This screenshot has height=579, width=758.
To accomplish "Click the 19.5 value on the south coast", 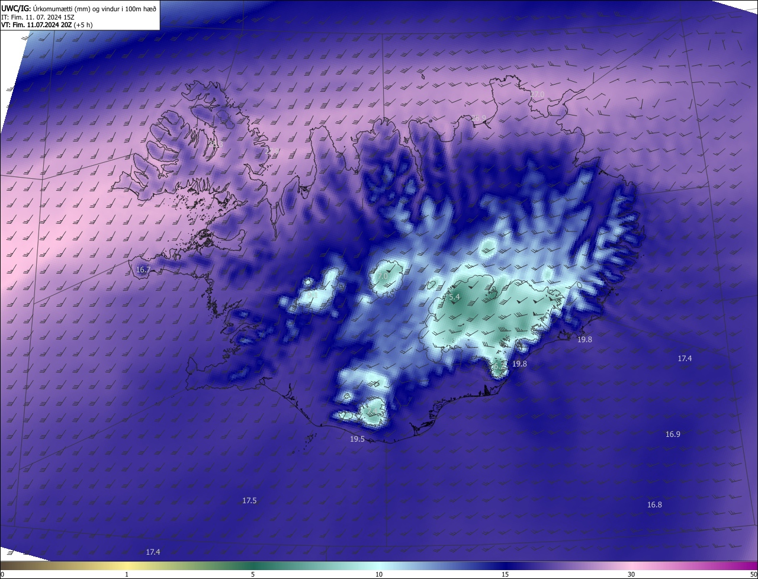I will click(357, 439).
